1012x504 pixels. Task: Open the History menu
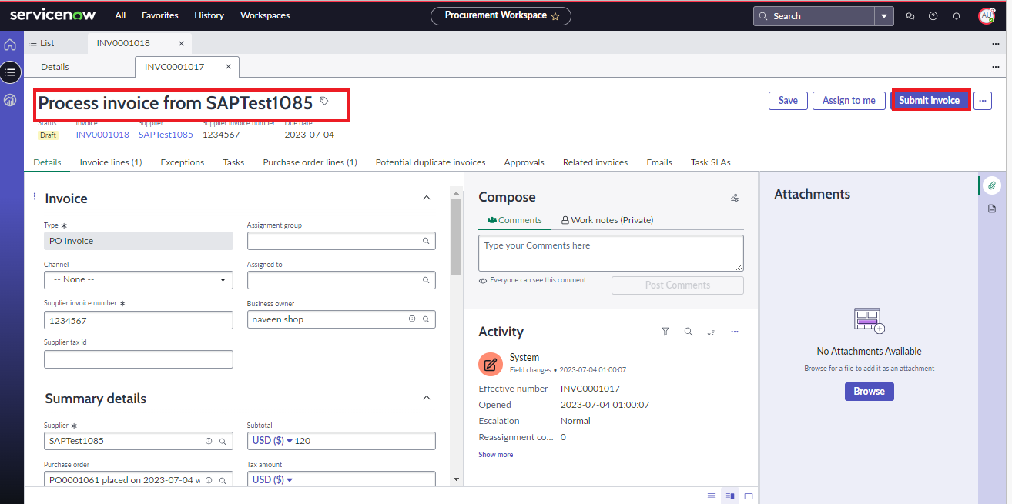coord(209,15)
